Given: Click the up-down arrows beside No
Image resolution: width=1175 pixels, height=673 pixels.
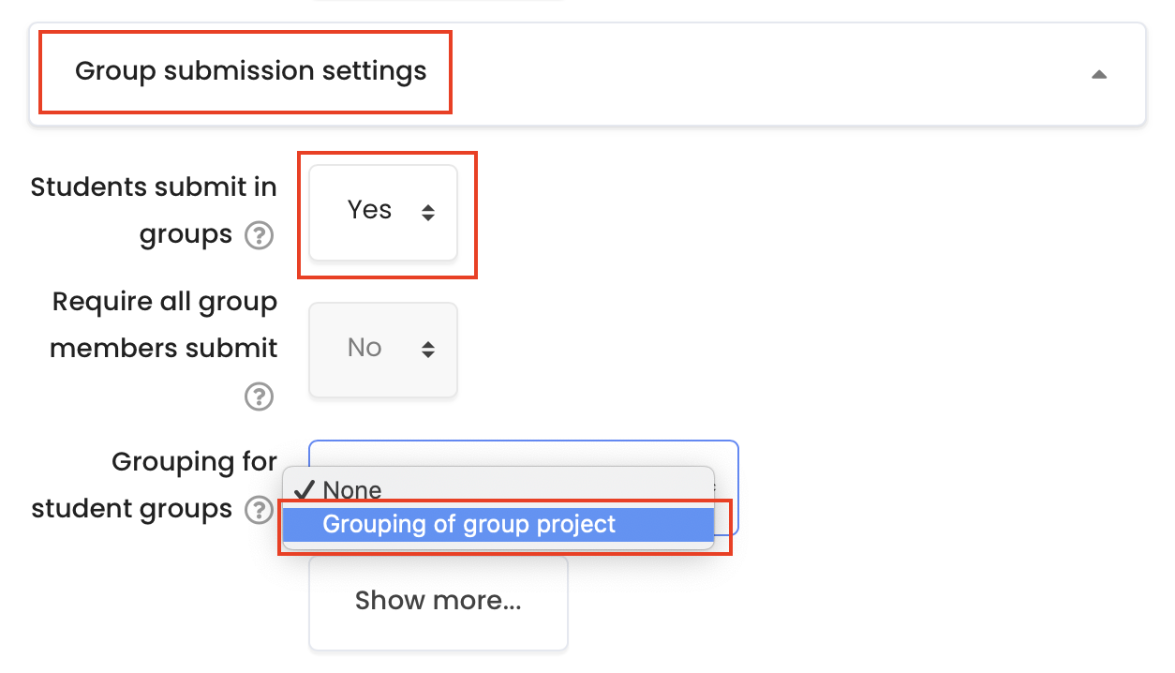Looking at the screenshot, I should pos(427,349).
